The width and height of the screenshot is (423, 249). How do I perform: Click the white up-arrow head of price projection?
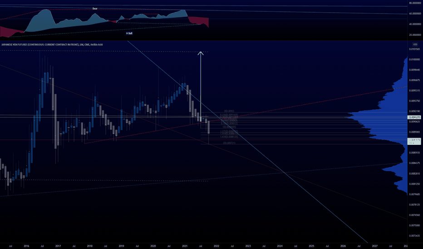201,53
